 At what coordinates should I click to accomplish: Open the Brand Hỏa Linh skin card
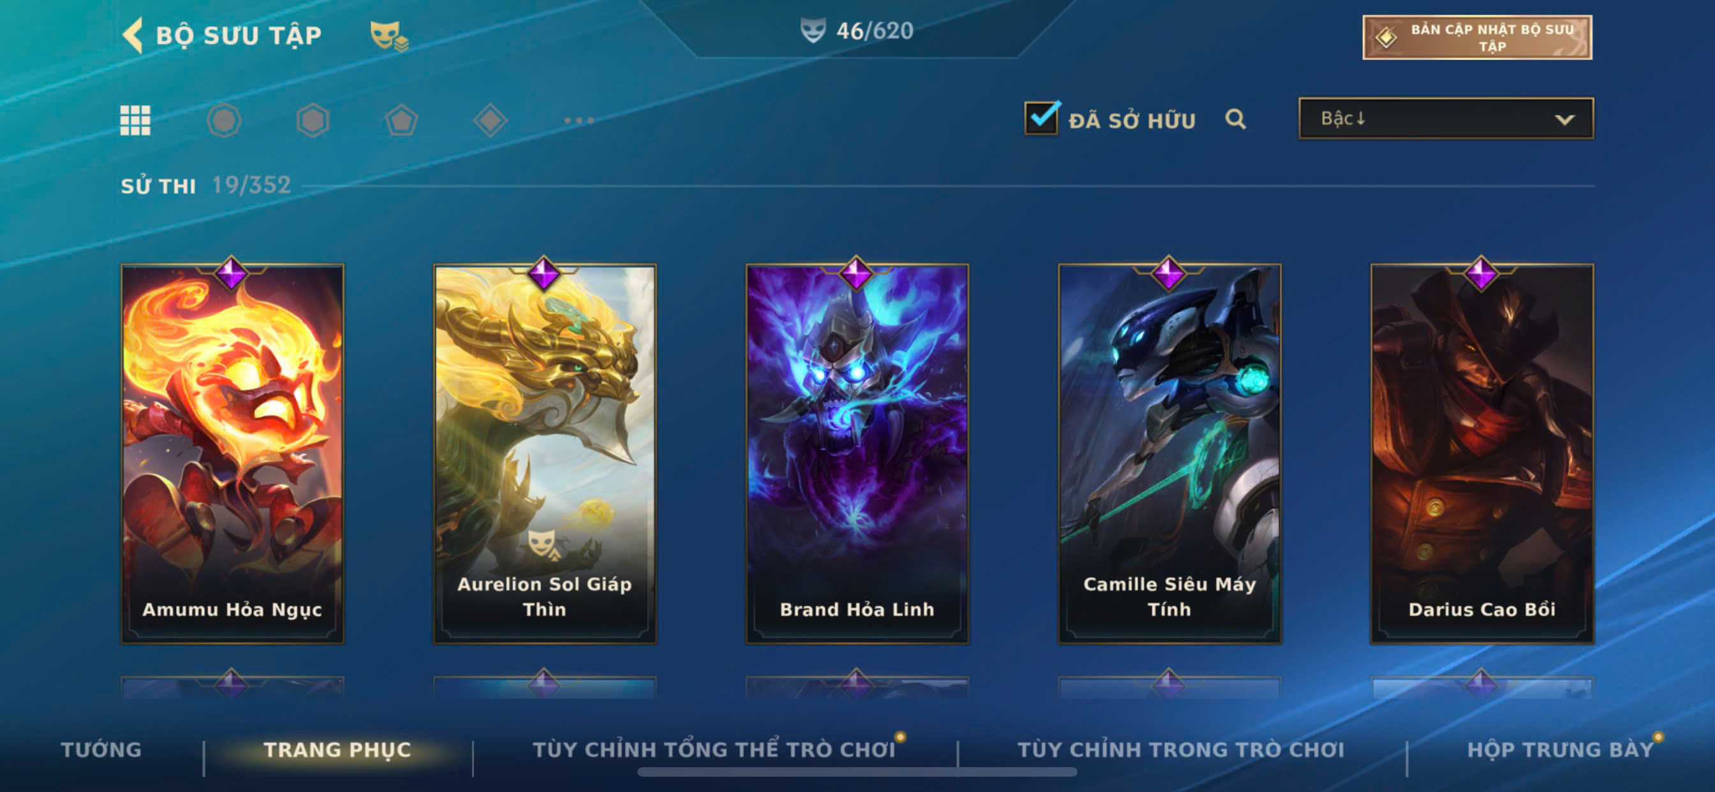click(857, 454)
